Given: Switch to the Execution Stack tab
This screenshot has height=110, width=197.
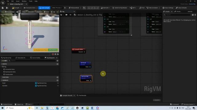Looking at the screenshot, I should coord(21,58).
